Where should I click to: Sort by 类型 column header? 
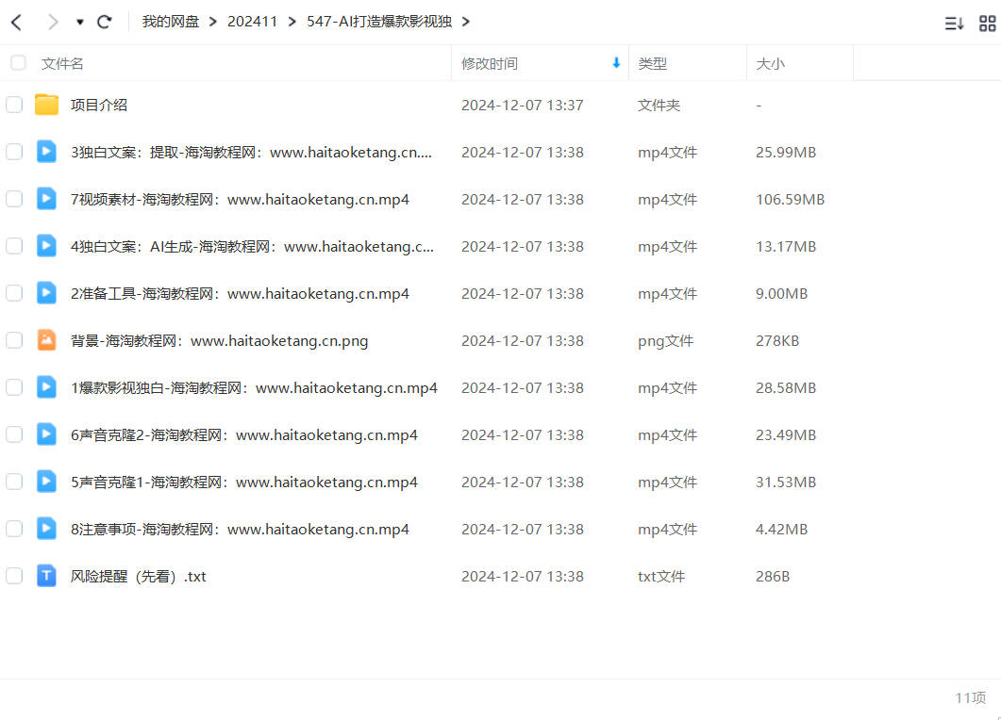click(653, 64)
